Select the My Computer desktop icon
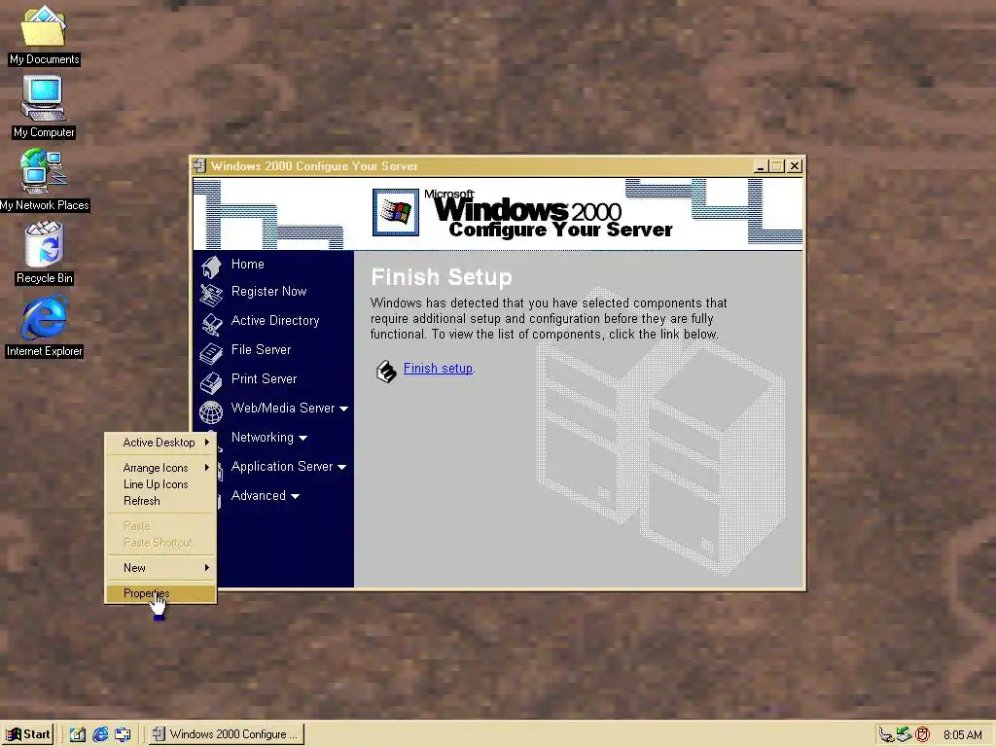This screenshot has height=747, width=996. (43, 107)
